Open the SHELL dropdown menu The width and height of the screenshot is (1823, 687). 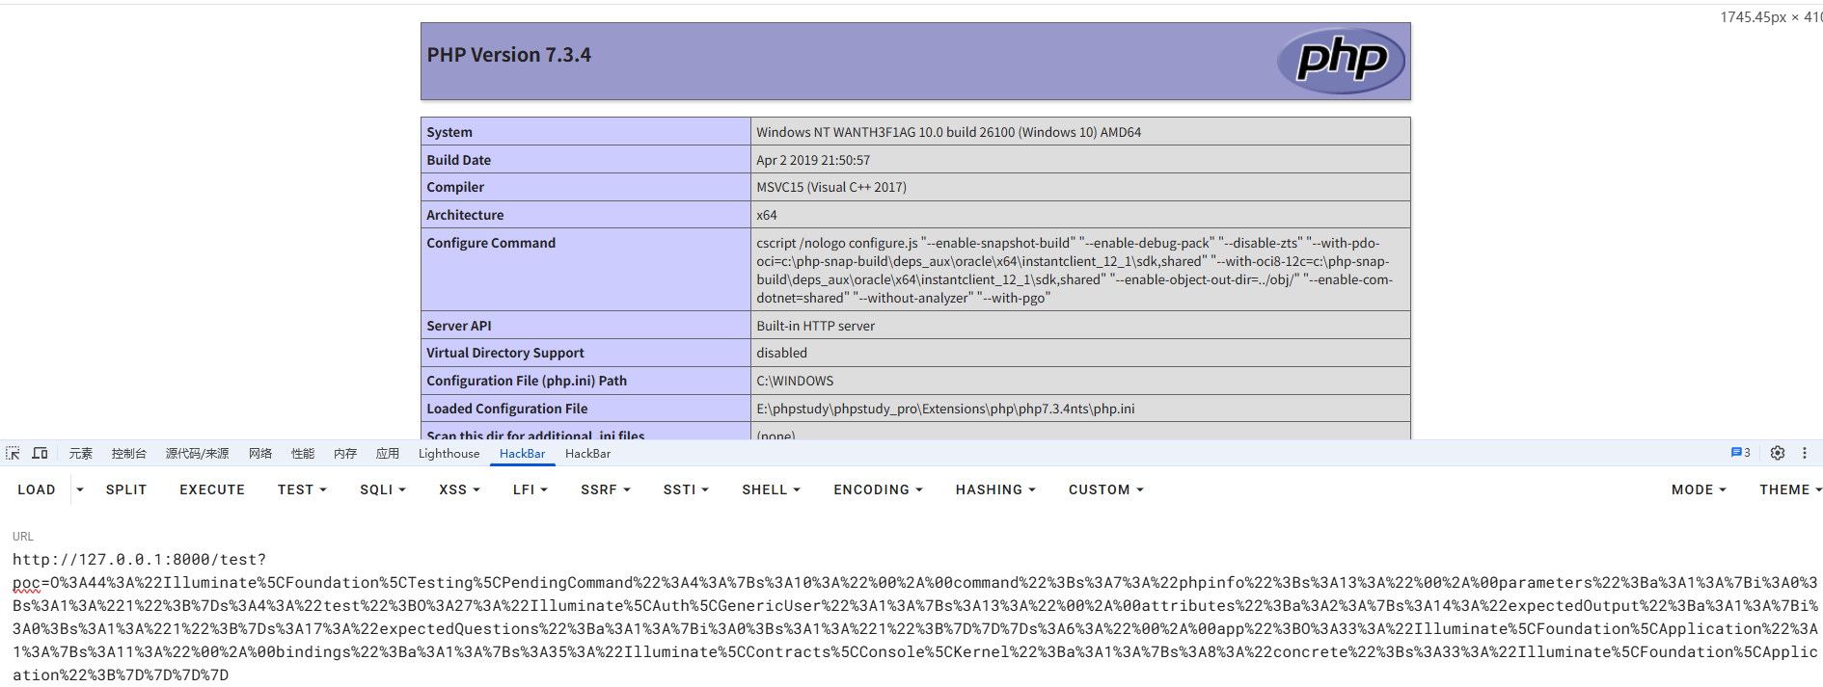point(771,489)
